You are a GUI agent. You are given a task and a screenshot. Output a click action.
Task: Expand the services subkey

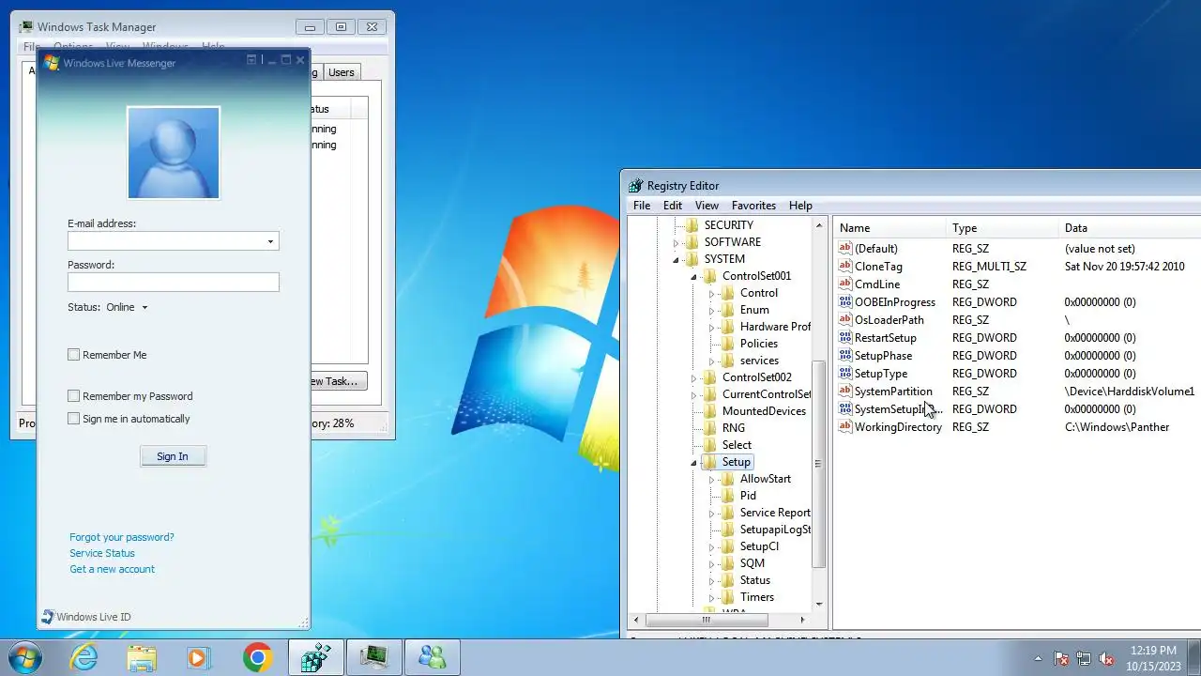point(711,361)
